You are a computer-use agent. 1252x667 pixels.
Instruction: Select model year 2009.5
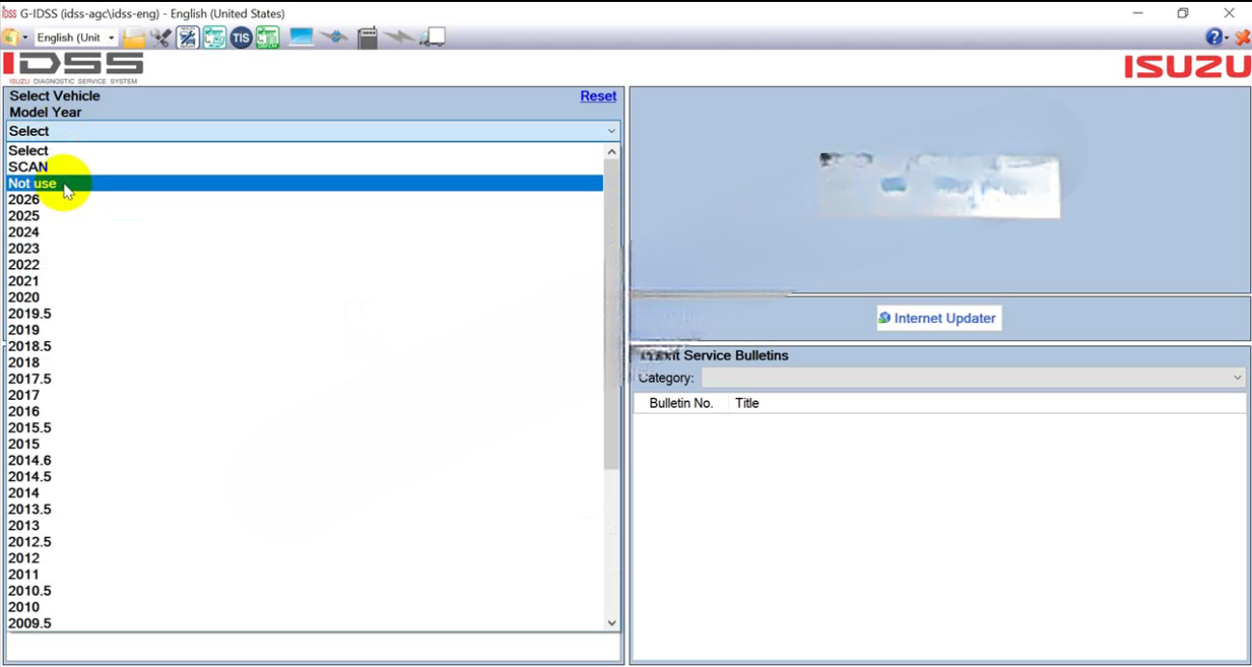tap(305, 624)
